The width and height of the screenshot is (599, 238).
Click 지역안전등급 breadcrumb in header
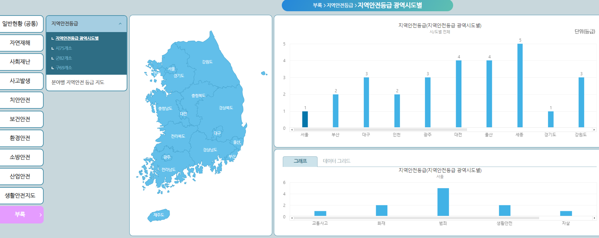[340, 5]
